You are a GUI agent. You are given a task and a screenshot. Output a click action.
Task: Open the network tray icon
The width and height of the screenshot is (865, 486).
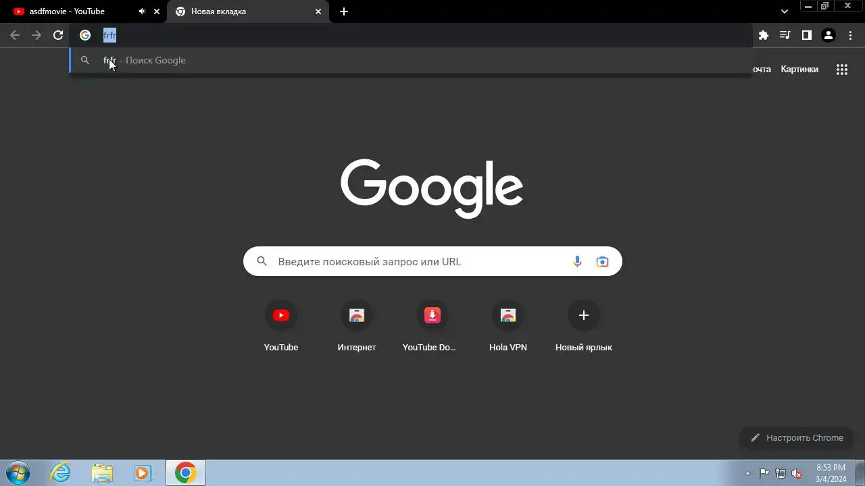pyautogui.click(x=781, y=473)
